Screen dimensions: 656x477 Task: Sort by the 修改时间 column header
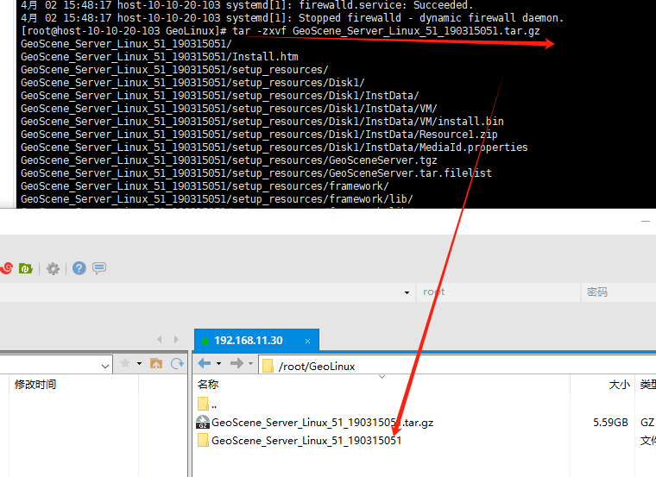[x=74, y=384]
